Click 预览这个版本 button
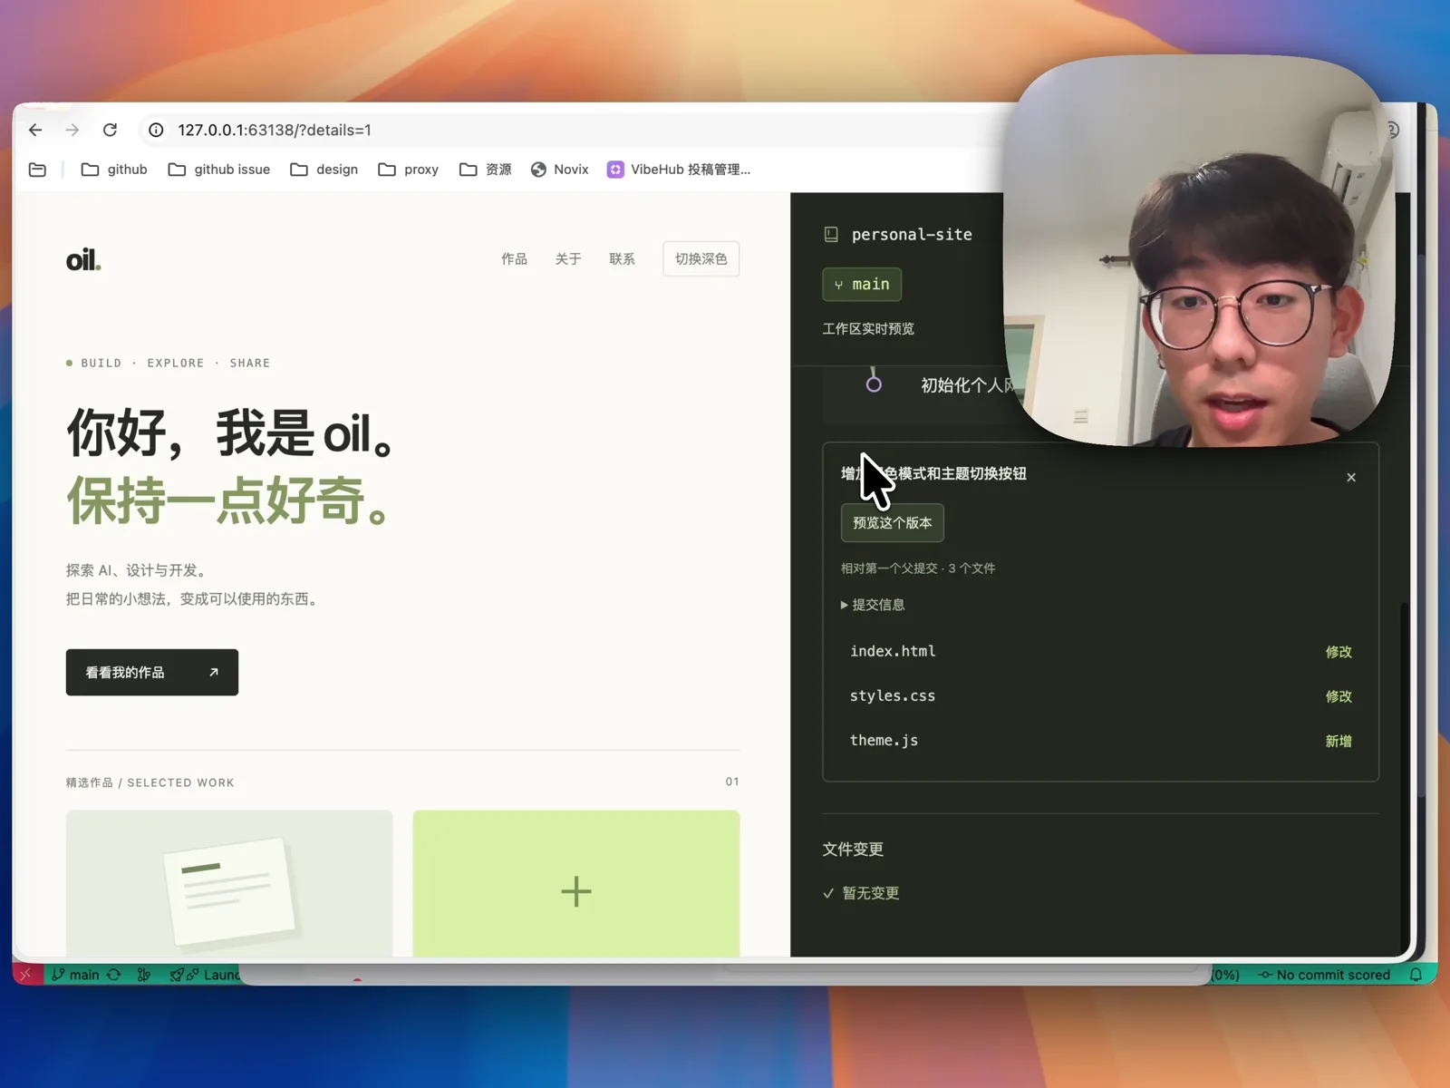Screen dimensions: 1450x1088 pos(893,523)
